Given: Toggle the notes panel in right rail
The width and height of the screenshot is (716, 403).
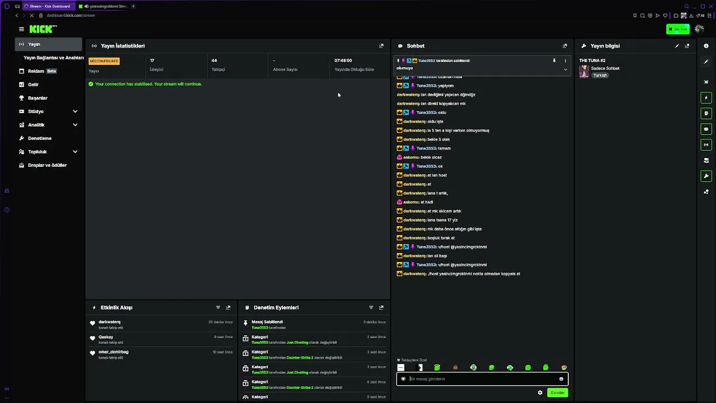Looking at the screenshot, I should (x=706, y=114).
